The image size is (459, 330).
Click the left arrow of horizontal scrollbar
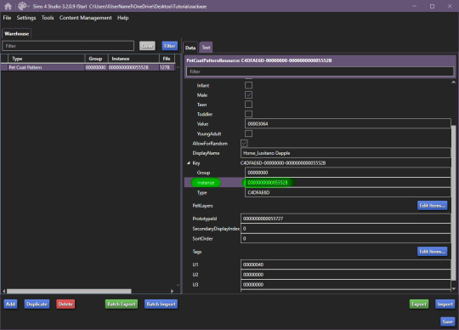(x=3, y=291)
